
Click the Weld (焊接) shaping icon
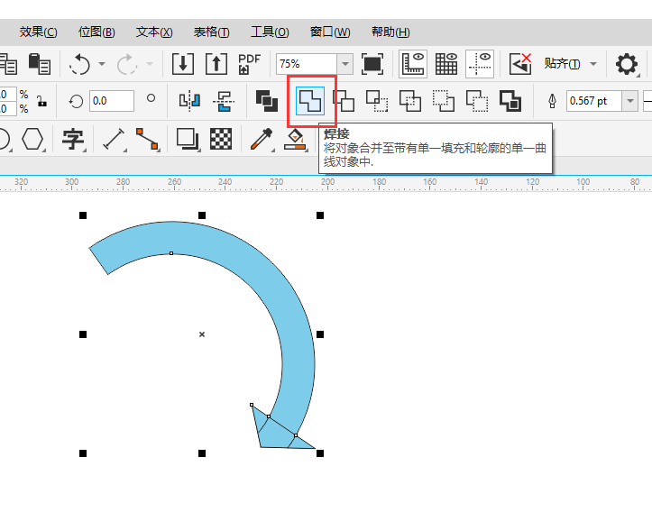[310, 101]
